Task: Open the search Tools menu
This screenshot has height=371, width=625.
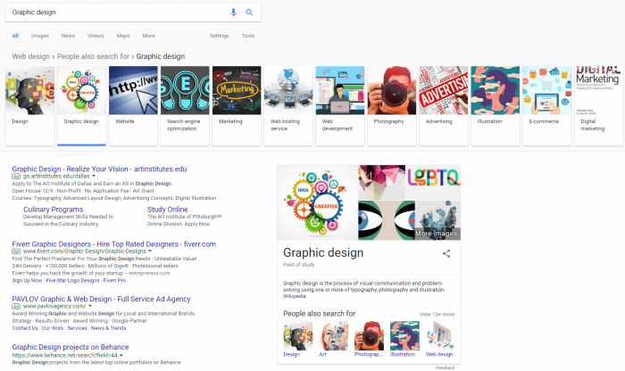Action: [x=247, y=36]
